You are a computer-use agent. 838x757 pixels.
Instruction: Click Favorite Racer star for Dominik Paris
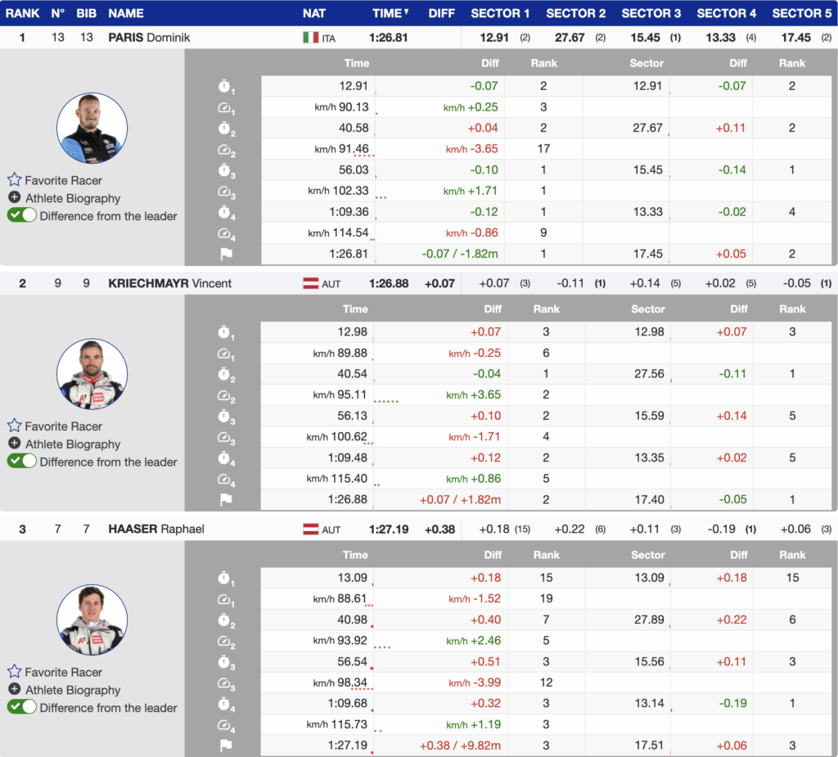tap(14, 180)
